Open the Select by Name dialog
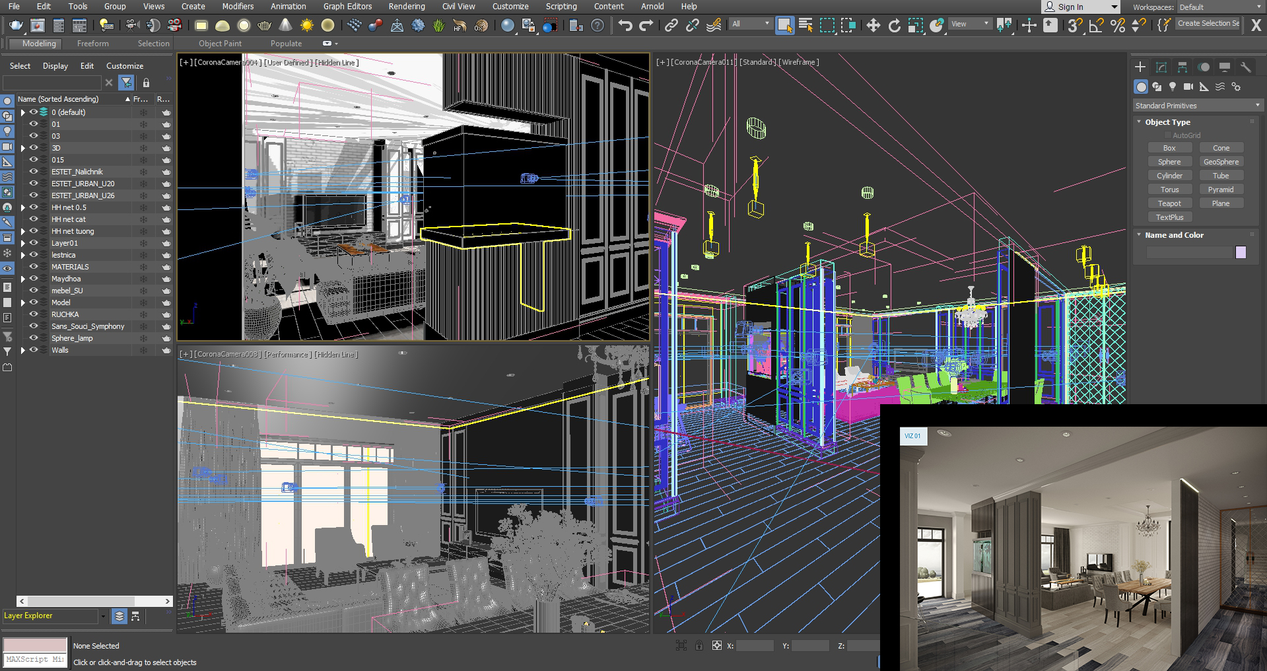Image resolution: width=1267 pixels, height=671 pixels. 806,24
